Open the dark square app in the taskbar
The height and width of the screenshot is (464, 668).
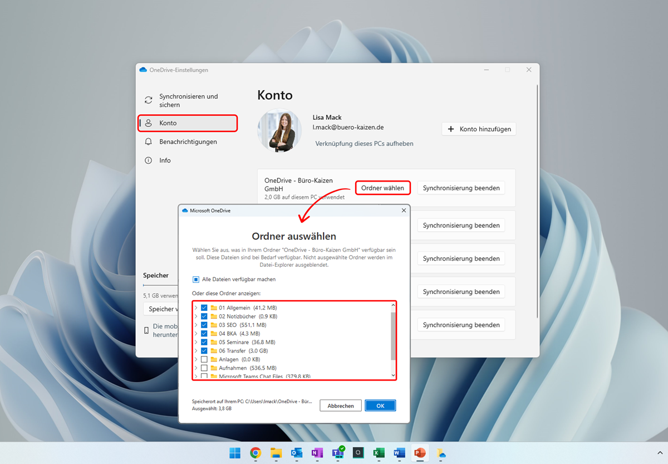click(x=358, y=453)
